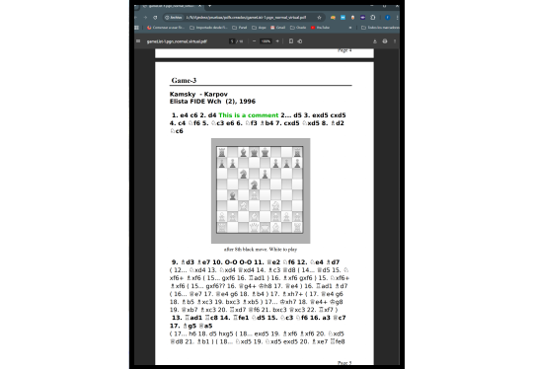Go forward with the browser forward arrow
This screenshot has width=533, height=369.
145,18
